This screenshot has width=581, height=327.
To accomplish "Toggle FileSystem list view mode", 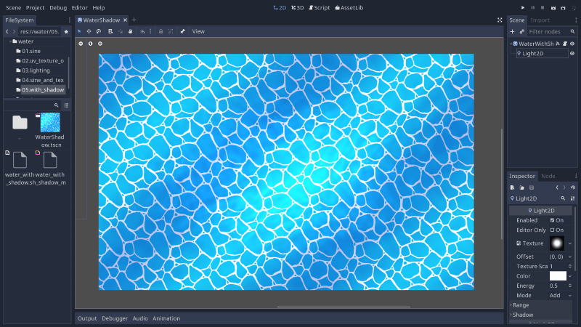I will (66, 105).
